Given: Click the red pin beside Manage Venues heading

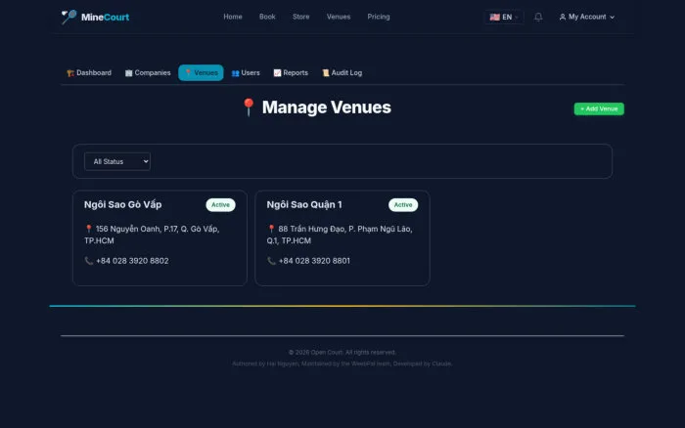Looking at the screenshot, I should 249,107.
